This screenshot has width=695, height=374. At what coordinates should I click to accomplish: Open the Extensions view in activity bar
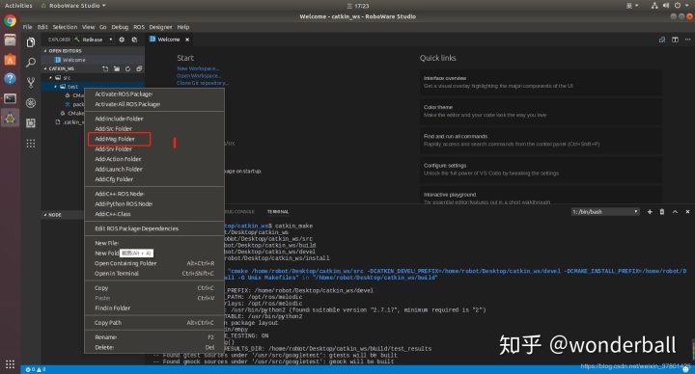pos(31,123)
